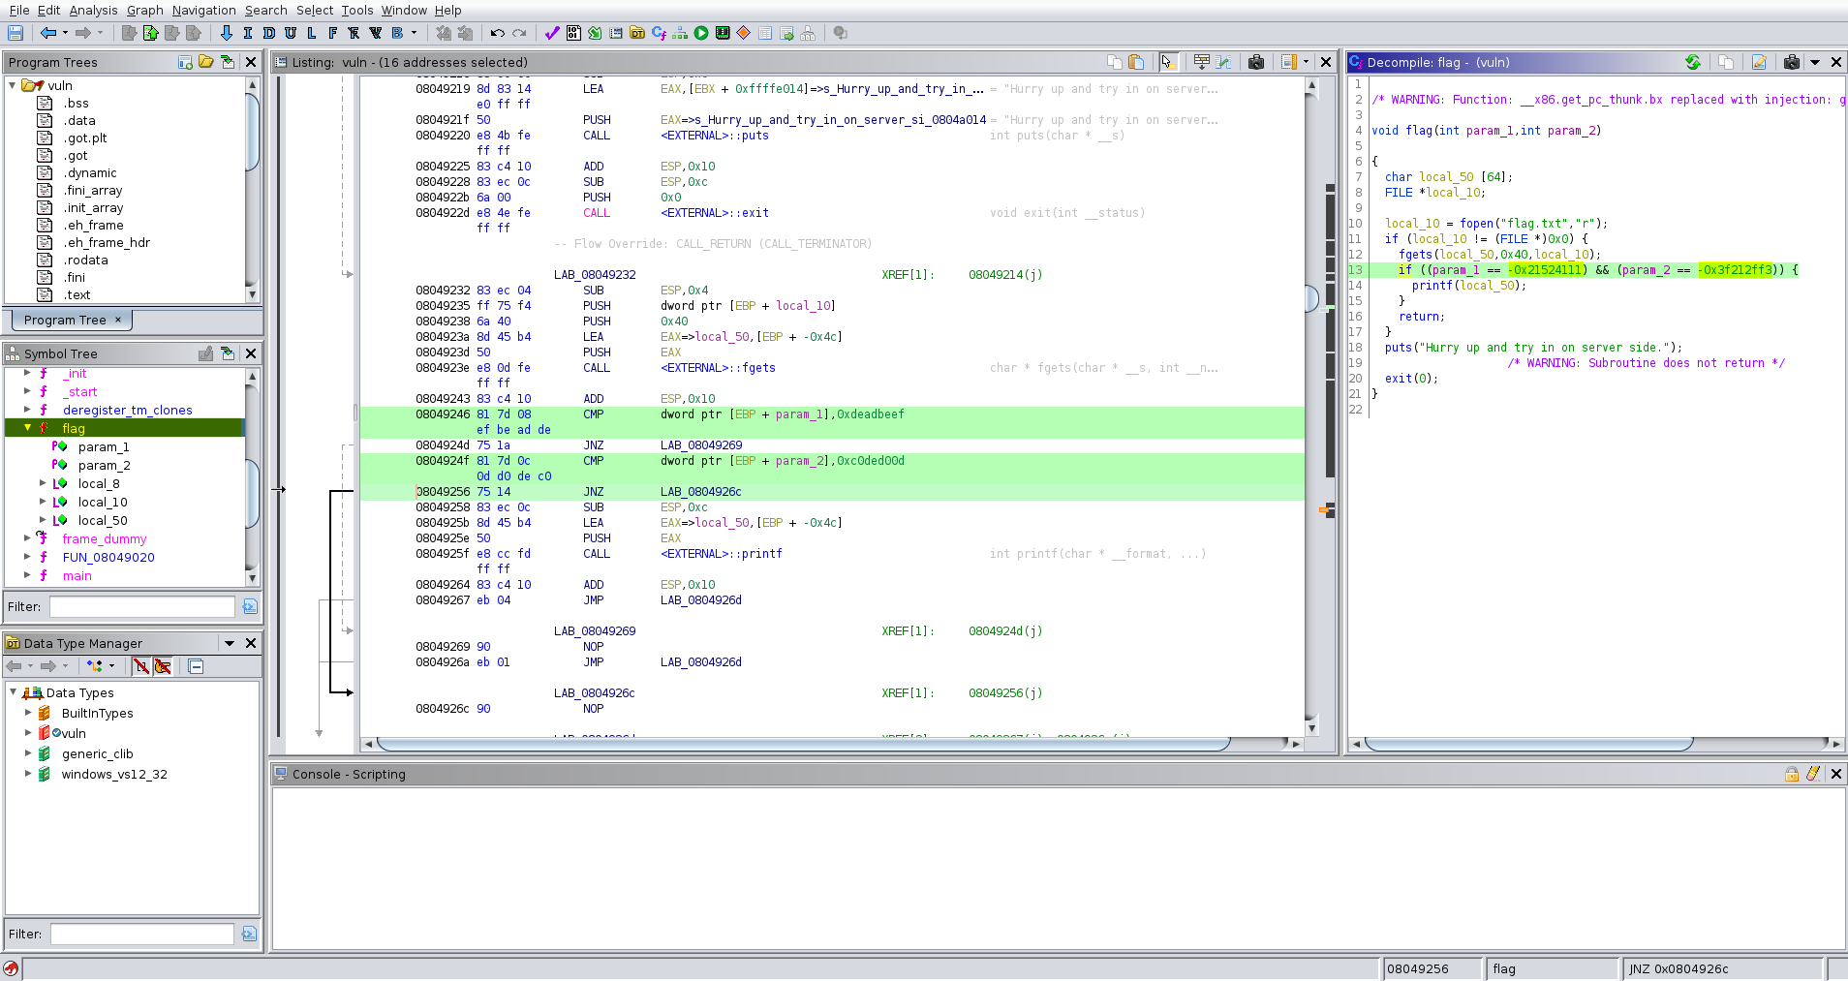Click LAB_0804926c operand of JNZ instruction
The height and width of the screenshot is (981, 1848).
click(x=701, y=492)
